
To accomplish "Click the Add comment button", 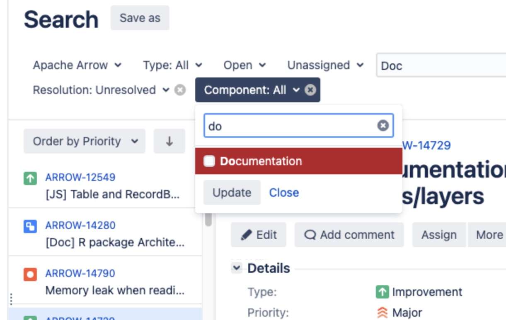I will tap(349, 235).
